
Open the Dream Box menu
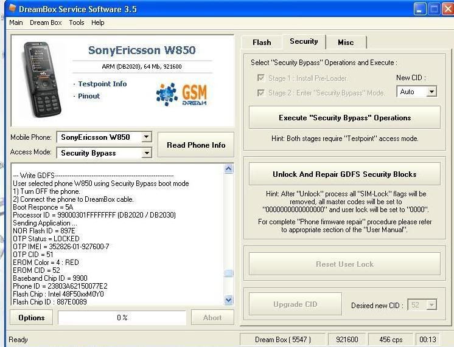[x=46, y=22]
